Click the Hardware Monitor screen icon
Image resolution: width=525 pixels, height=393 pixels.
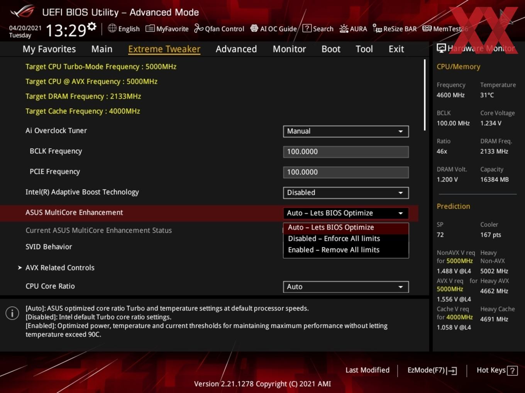(441, 48)
